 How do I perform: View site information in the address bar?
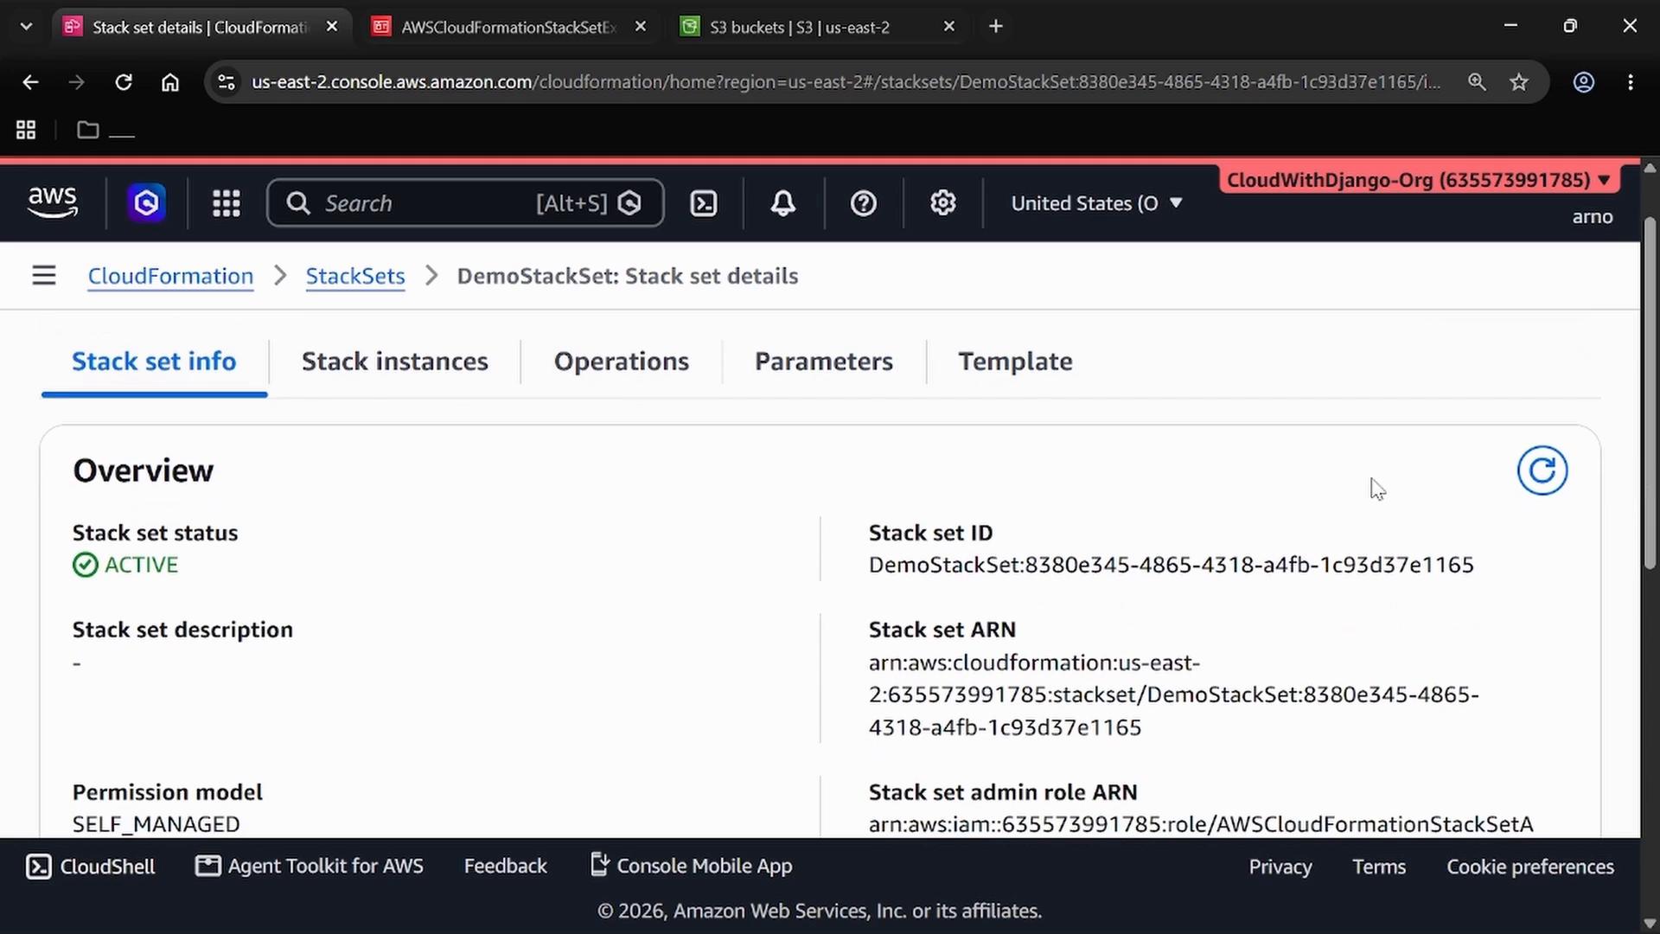click(226, 82)
